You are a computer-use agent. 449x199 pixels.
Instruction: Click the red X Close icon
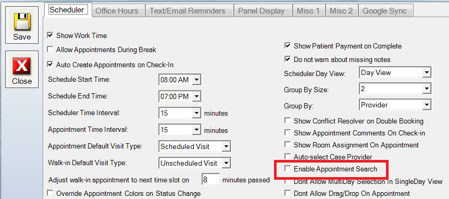click(x=22, y=67)
